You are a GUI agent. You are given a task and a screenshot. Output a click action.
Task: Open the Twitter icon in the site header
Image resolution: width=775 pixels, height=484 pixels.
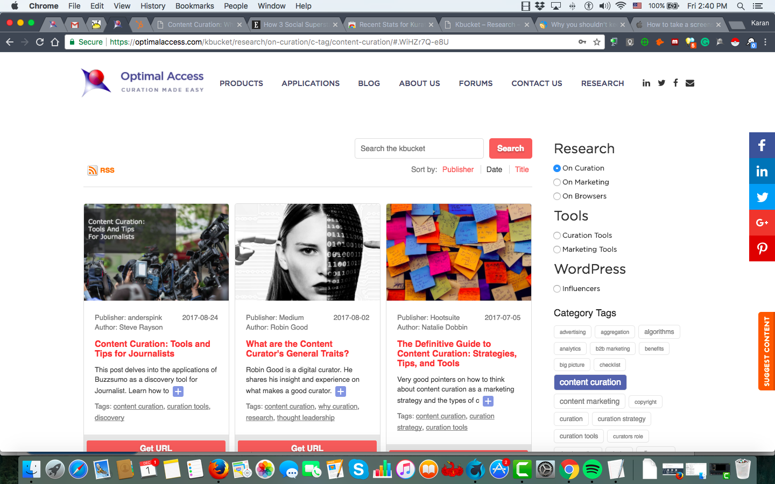point(661,83)
